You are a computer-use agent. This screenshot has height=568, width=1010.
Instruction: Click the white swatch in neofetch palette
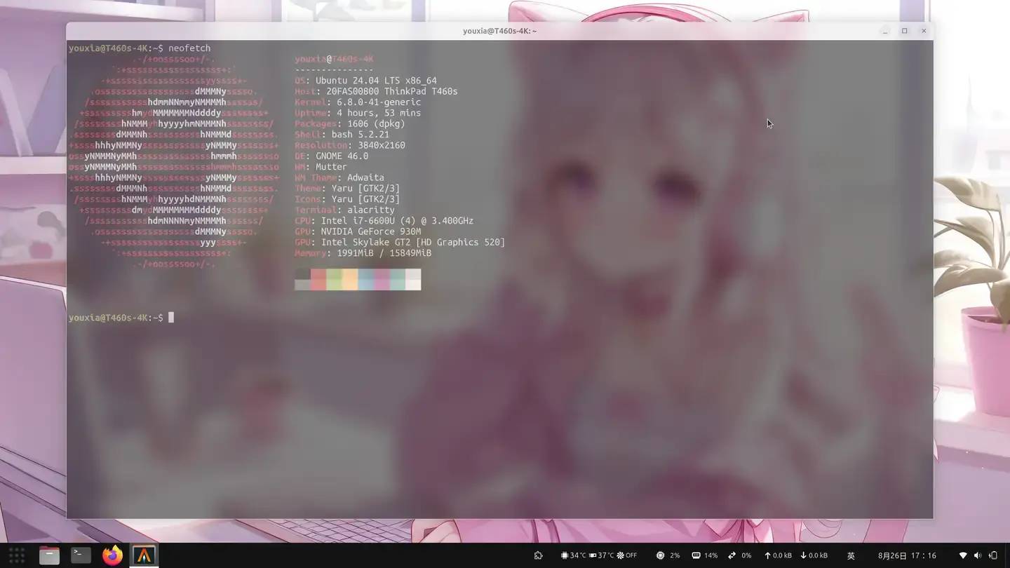pyautogui.click(x=413, y=279)
